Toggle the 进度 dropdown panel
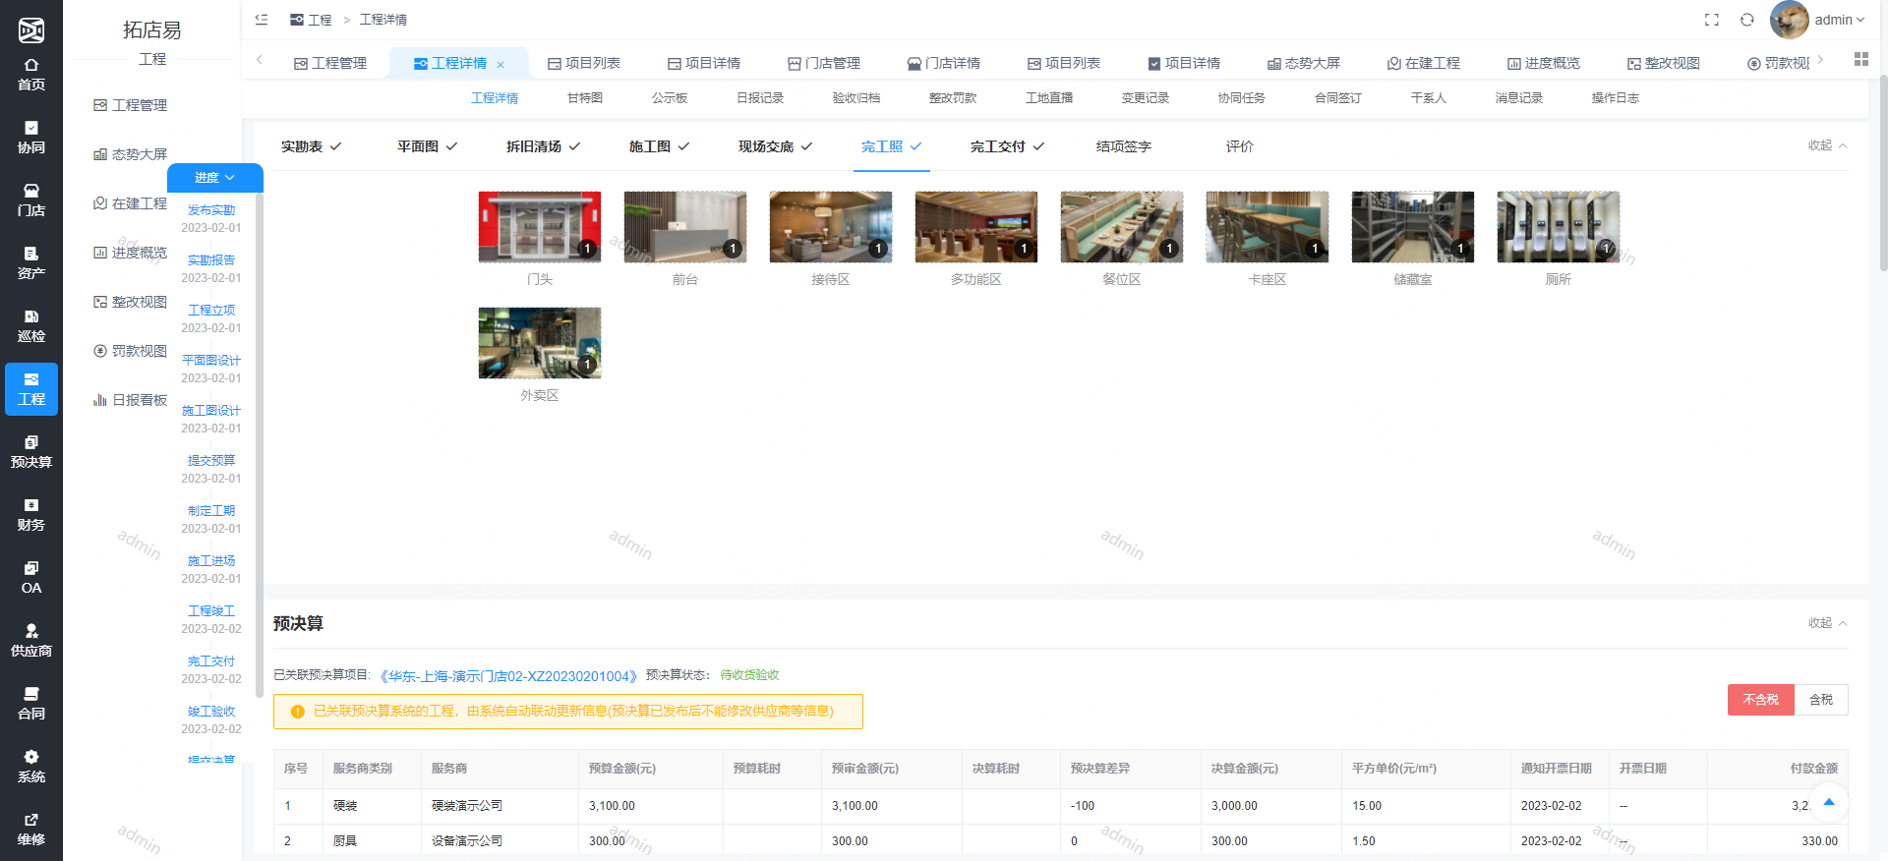This screenshot has height=861, width=1888. (x=214, y=178)
